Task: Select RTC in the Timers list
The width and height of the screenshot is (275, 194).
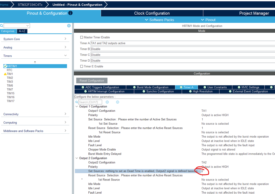Action: pyautogui.click(x=9, y=70)
